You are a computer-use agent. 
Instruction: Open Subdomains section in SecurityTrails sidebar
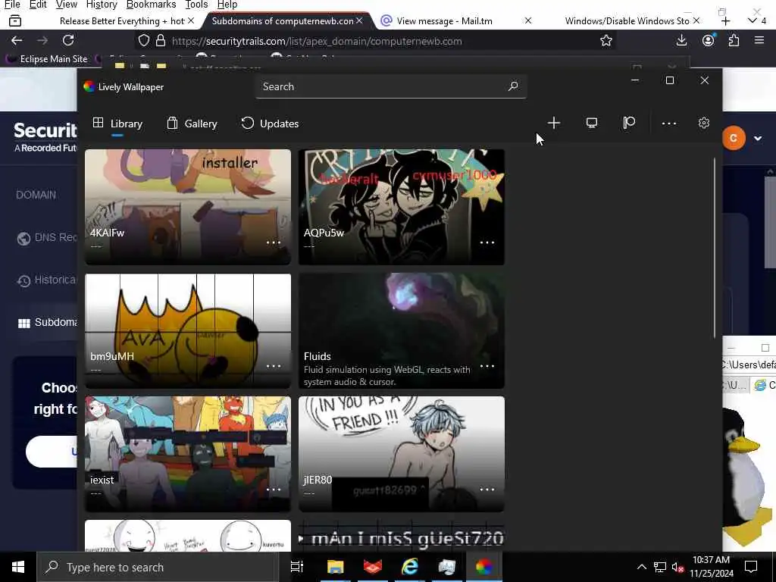(48, 323)
